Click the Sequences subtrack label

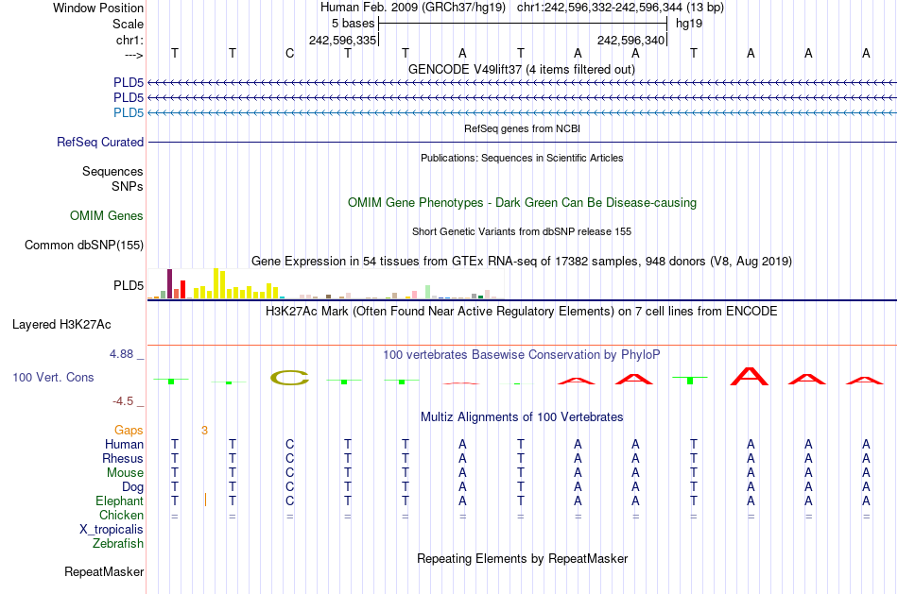click(112, 171)
